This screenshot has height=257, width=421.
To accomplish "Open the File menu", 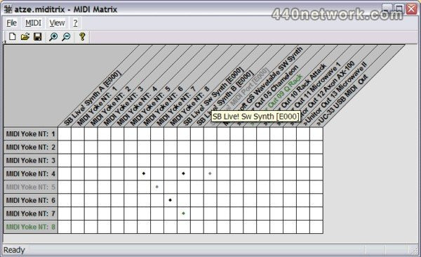I will [x=11, y=23].
